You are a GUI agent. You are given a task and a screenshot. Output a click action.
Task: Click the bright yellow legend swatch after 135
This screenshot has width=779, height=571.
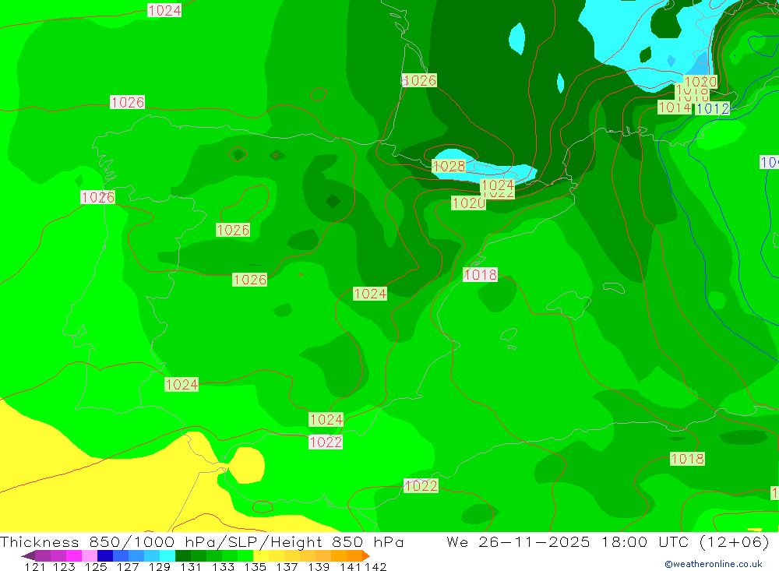(x=261, y=555)
